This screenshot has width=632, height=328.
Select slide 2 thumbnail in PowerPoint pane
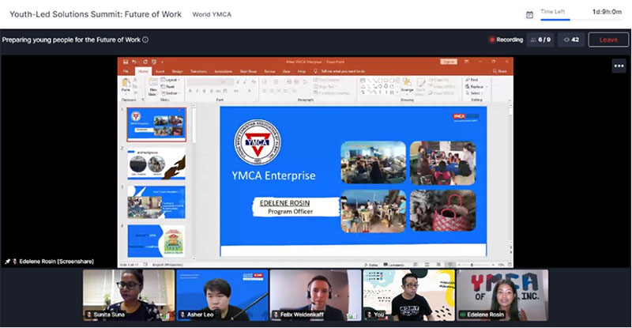pos(156,164)
